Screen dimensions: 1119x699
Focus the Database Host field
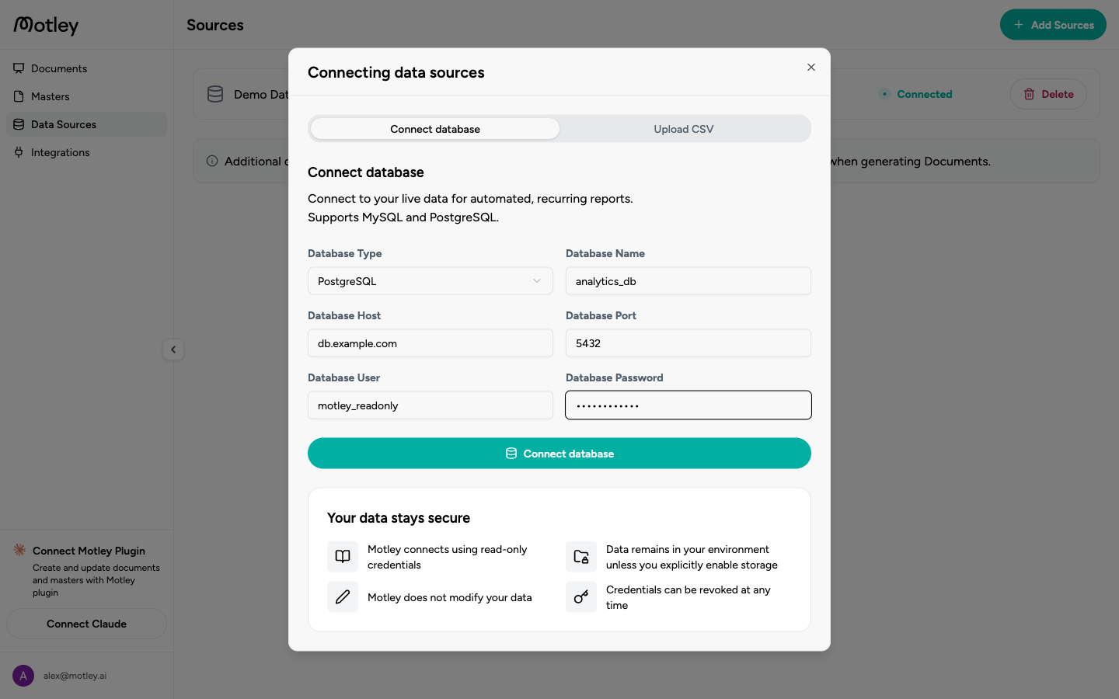point(431,343)
